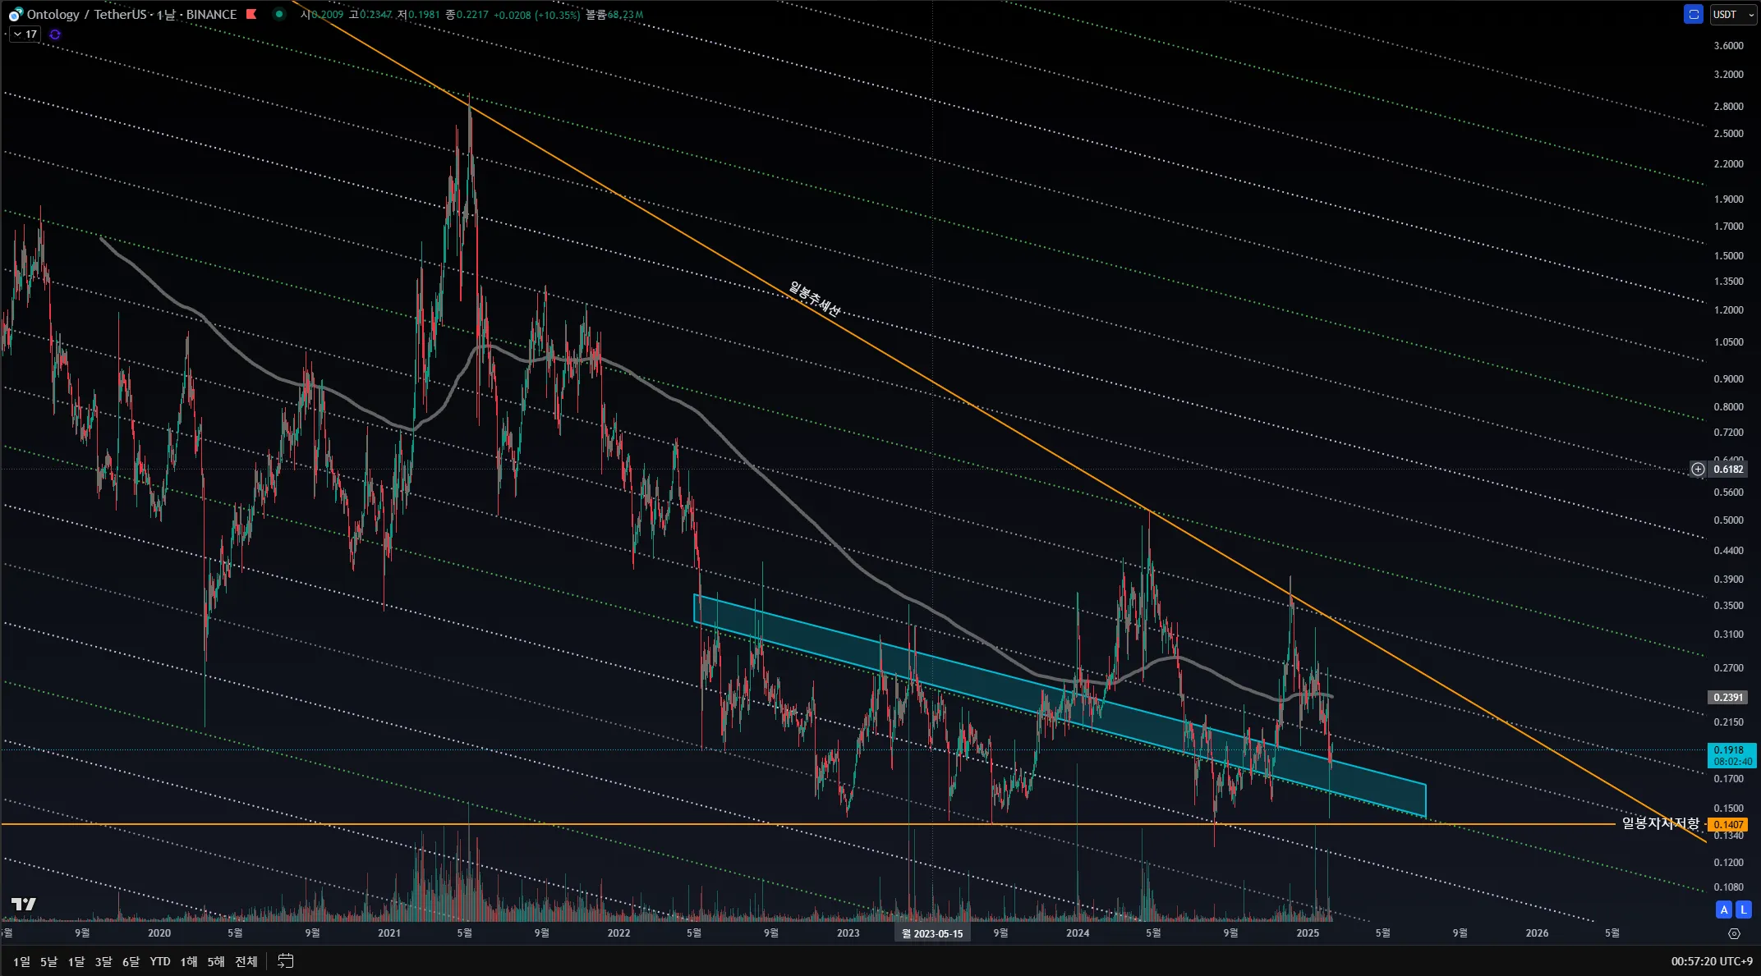Click the purple refresh indicator icon
Screen dimensions: 1761x976
coord(55,34)
